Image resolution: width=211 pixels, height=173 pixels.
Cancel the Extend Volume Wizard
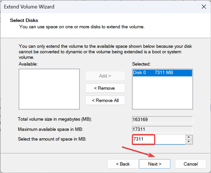[x=191, y=164]
